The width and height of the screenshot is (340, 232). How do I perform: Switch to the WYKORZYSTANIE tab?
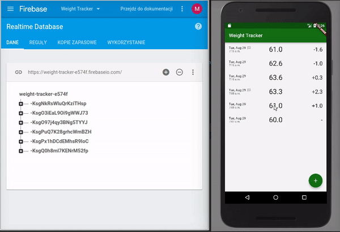click(126, 42)
